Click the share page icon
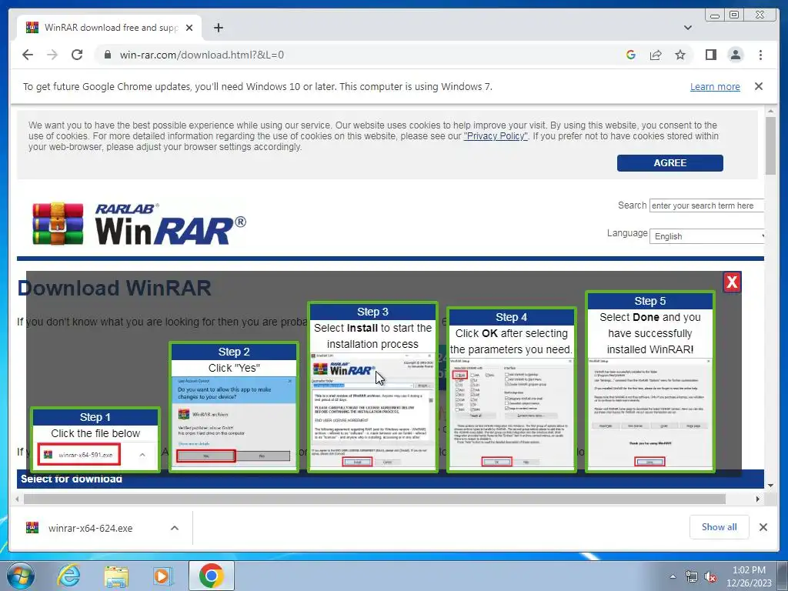Screen dimensions: 788x591 coord(656,55)
